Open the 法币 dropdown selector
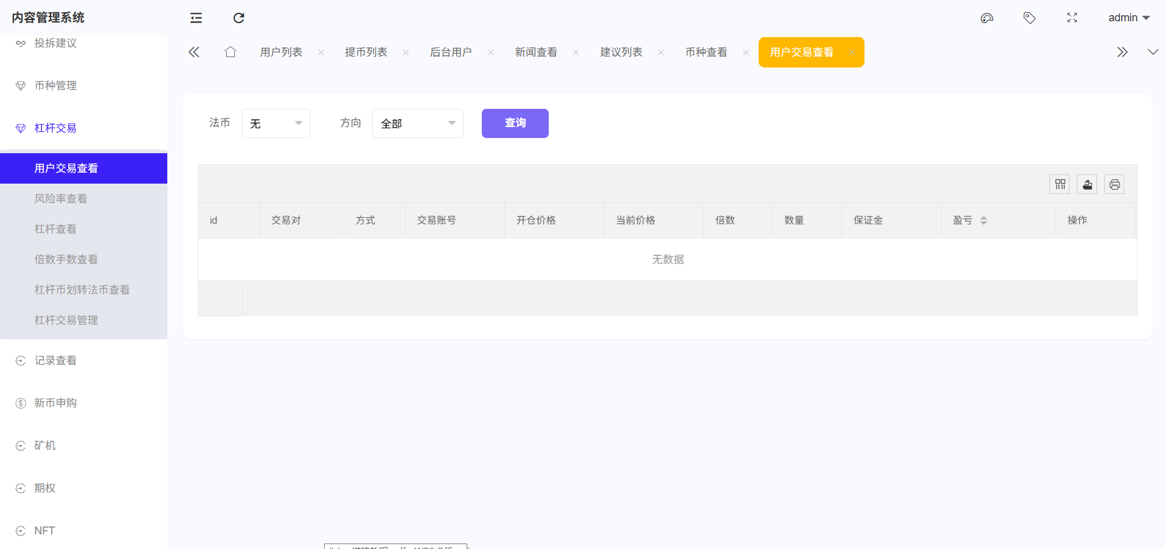The width and height of the screenshot is (1165, 549). (x=276, y=123)
